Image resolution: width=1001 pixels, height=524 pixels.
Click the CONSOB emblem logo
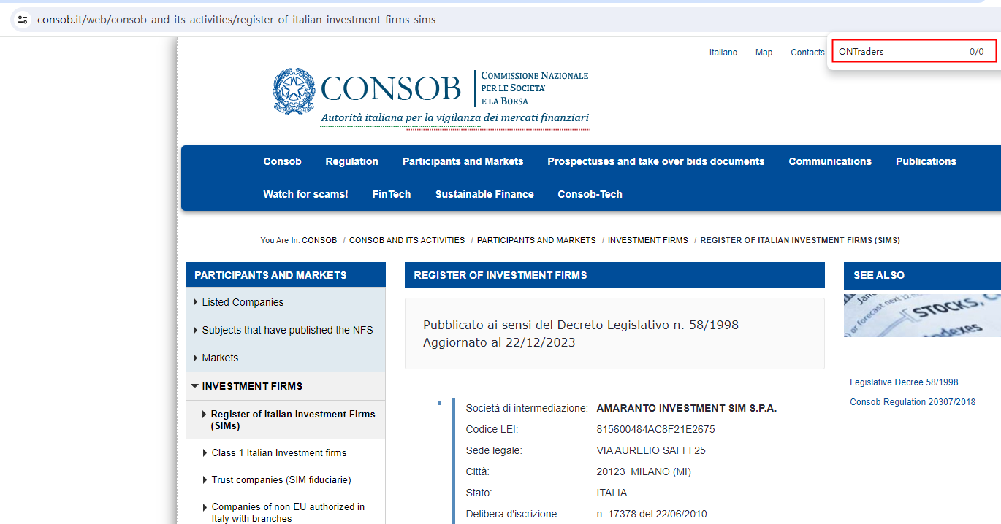(x=294, y=91)
